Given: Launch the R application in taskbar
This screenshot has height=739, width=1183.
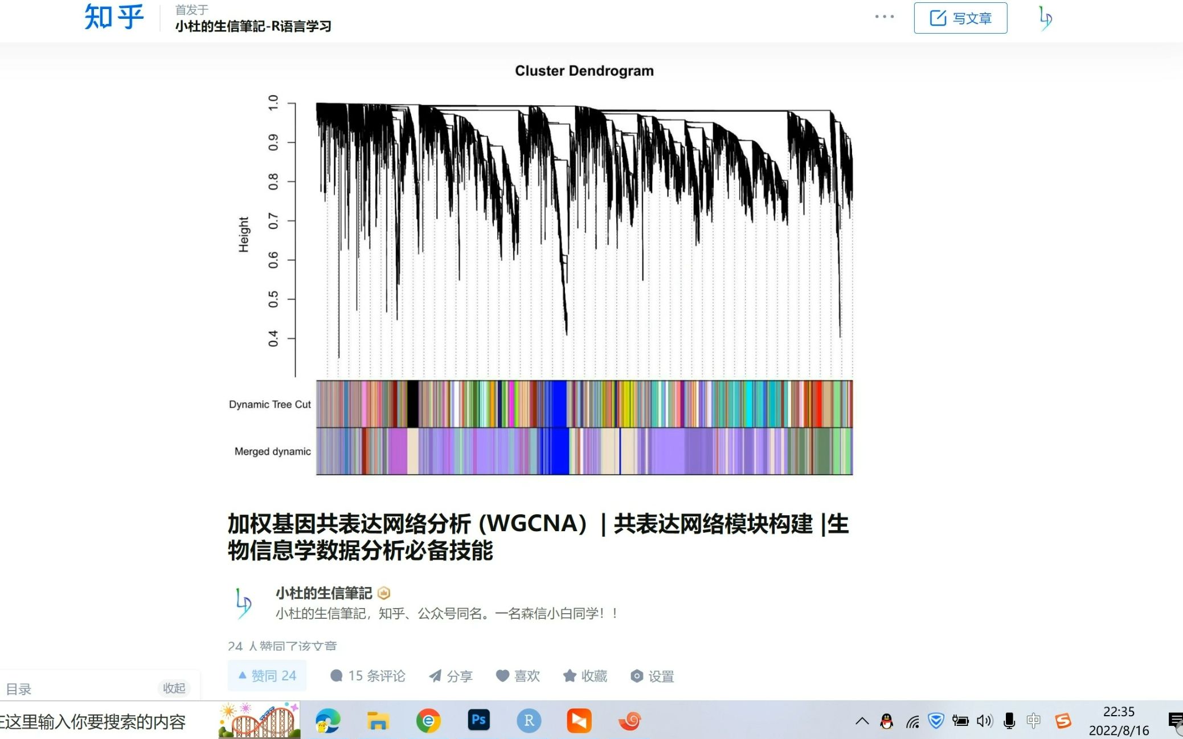Looking at the screenshot, I should [x=529, y=721].
